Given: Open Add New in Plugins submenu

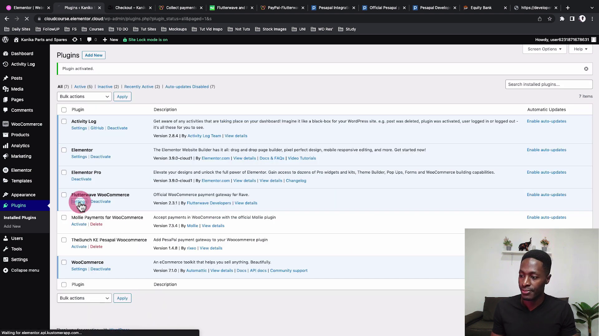Looking at the screenshot, I should click(x=12, y=227).
